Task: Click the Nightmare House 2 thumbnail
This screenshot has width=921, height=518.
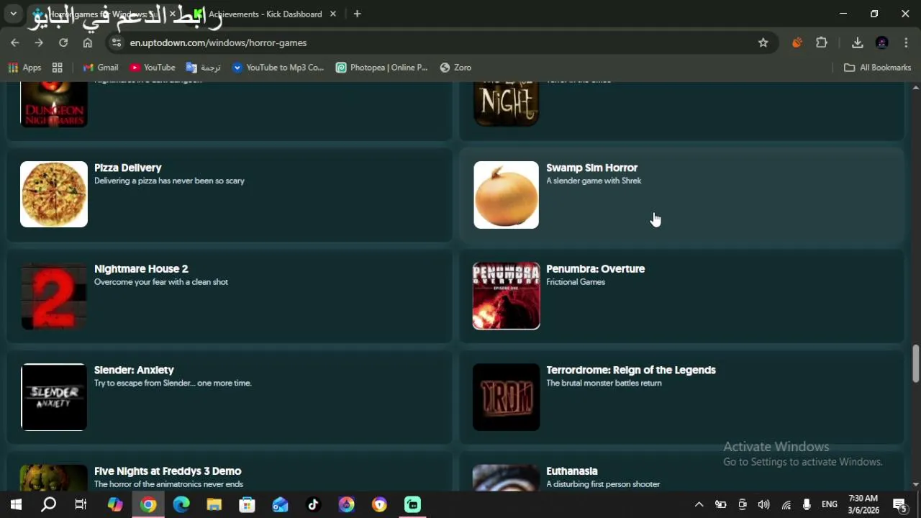Action: pyautogui.click(x=54, y=296)
